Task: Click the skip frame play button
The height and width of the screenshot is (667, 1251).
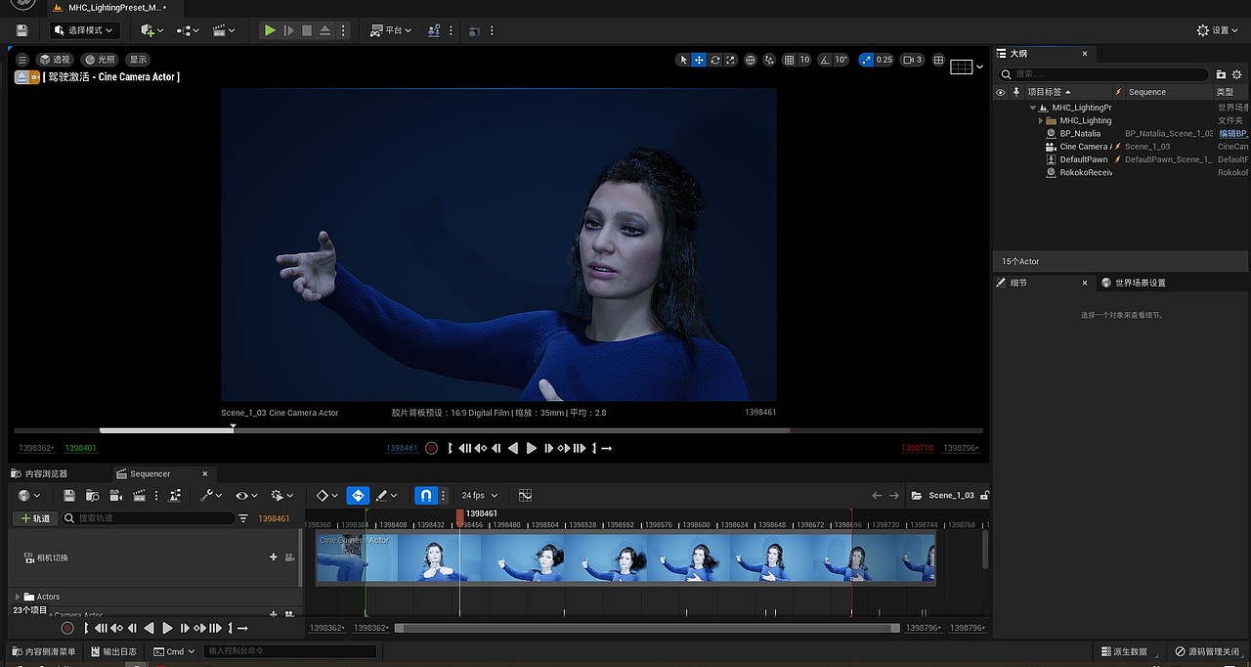Action: [288, 30]
